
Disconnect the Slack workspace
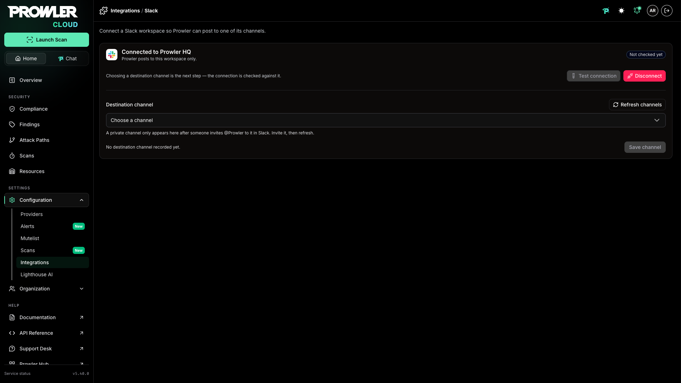(x=644, y=76)
